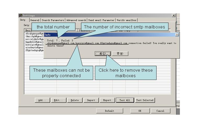
Task: Click the Test Selected button
Action: point(145,100)
